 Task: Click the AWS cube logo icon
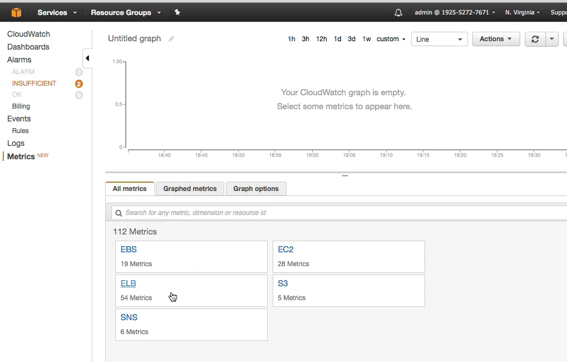point(16,12)
